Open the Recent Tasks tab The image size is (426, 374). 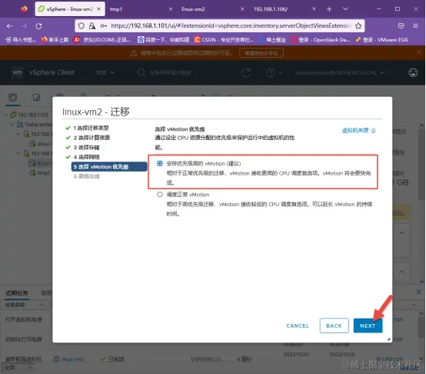click(x=17, y=292)
